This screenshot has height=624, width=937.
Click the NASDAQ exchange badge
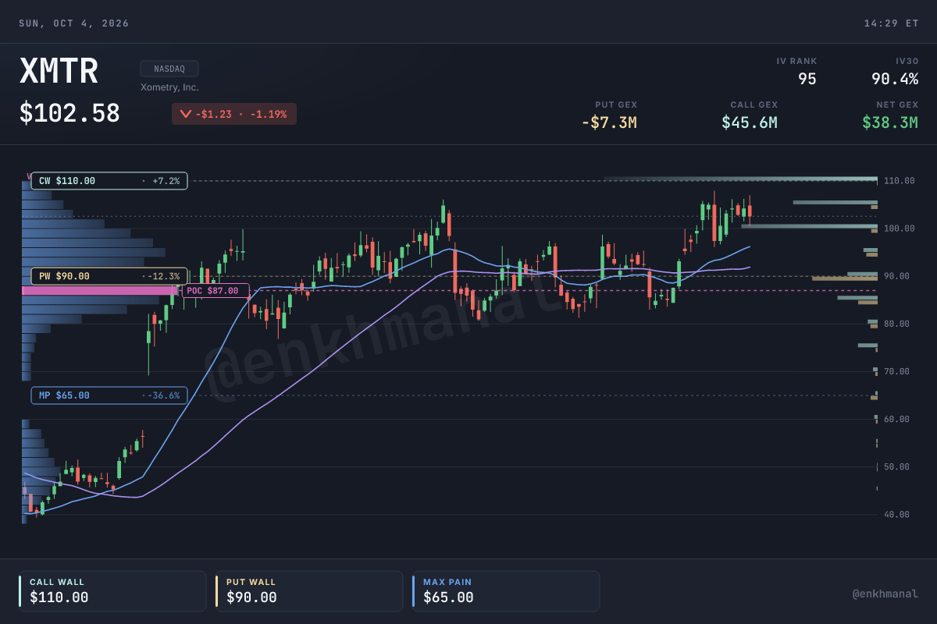pyautogui.click(x=169, y=69)
